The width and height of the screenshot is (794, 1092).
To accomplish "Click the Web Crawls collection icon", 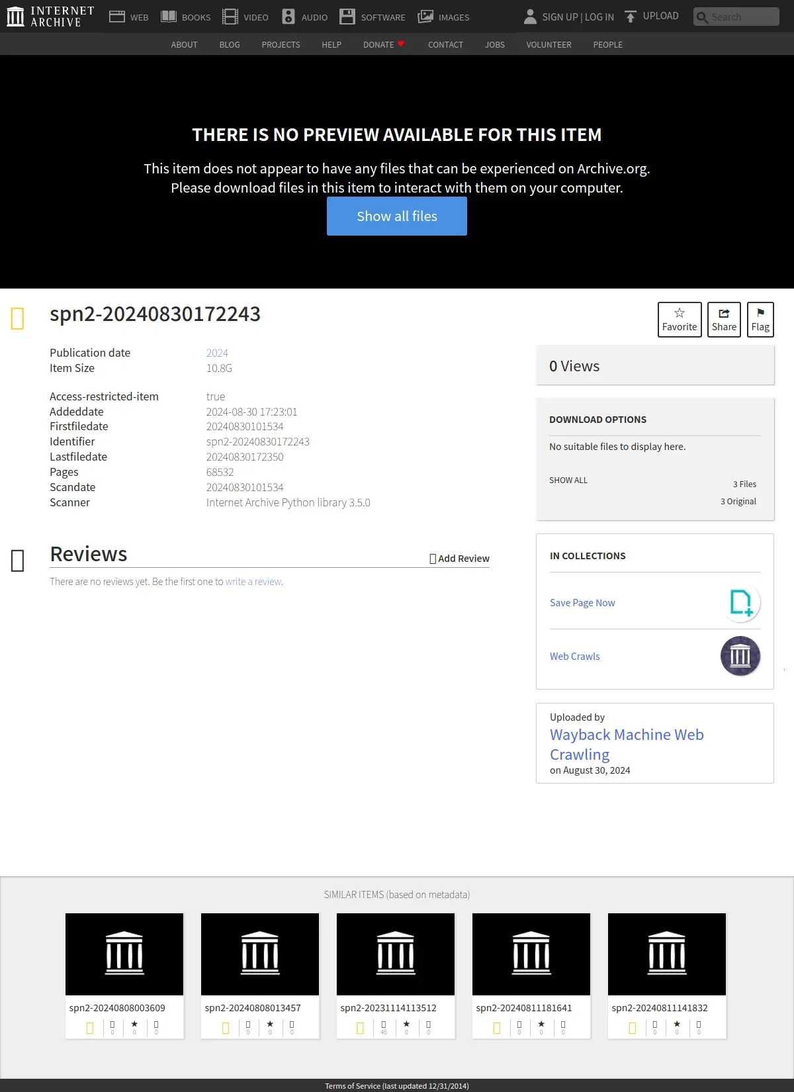I will 740,656.
